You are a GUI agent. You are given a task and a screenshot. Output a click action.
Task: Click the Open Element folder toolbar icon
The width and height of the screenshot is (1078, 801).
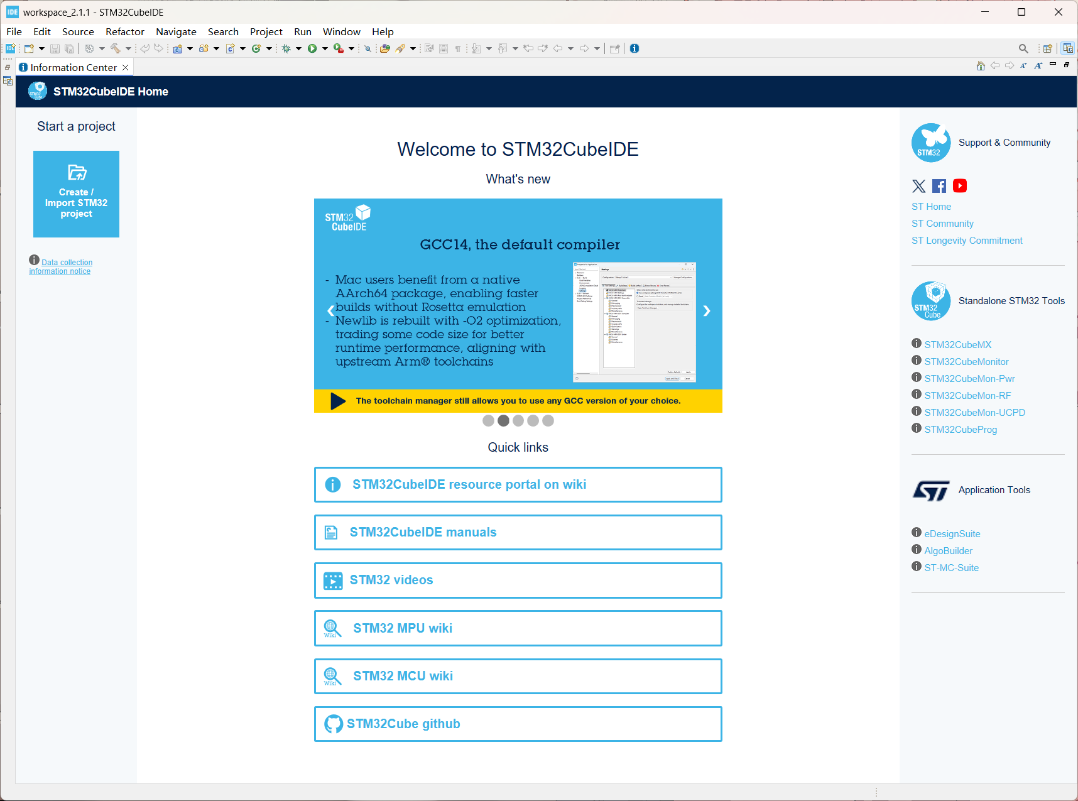tap(385, 48)
